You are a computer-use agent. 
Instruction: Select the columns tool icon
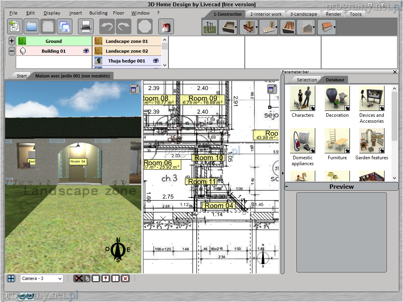click(209, 27)
